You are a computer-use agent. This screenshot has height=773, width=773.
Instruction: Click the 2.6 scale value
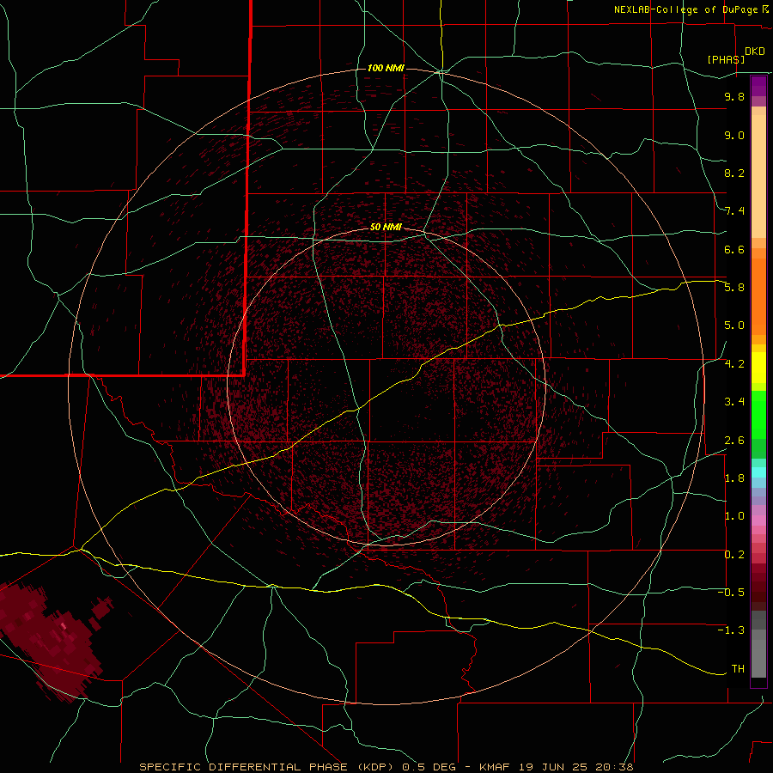pyautogui.click(x=734, y=441)
